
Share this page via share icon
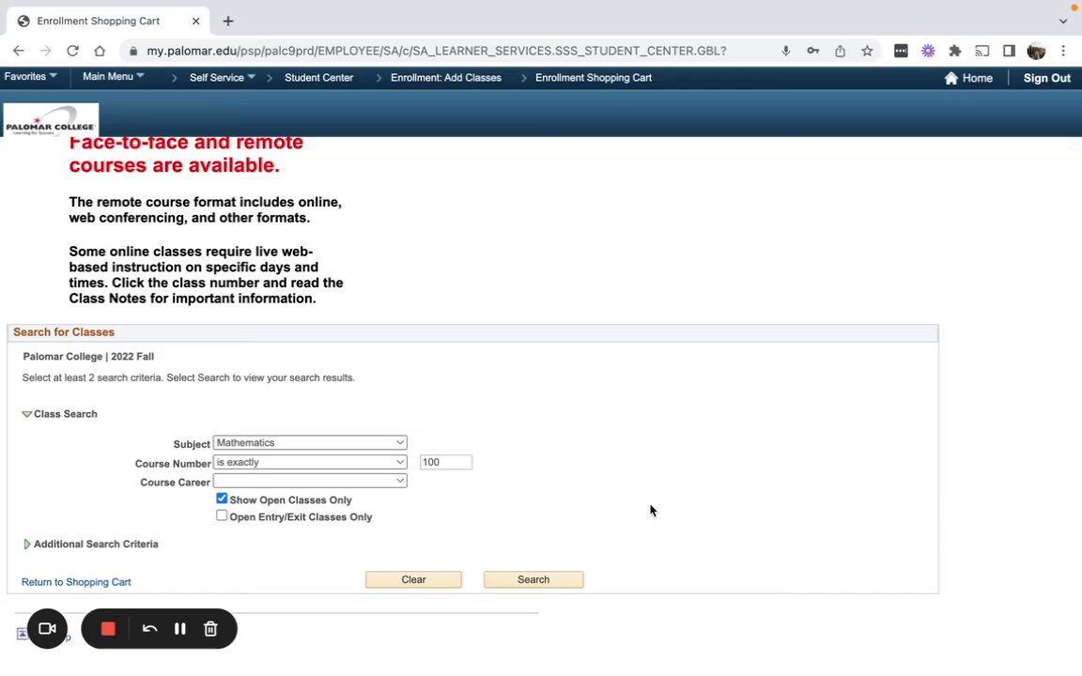tap(840, 51)
